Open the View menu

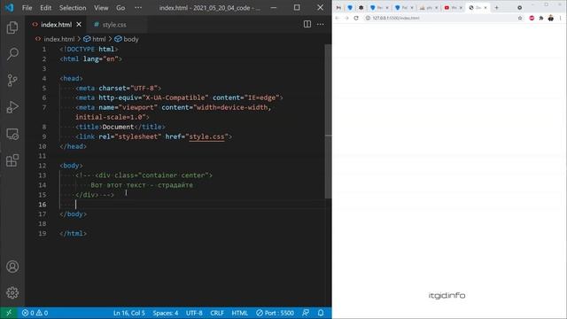click(101, 8)
